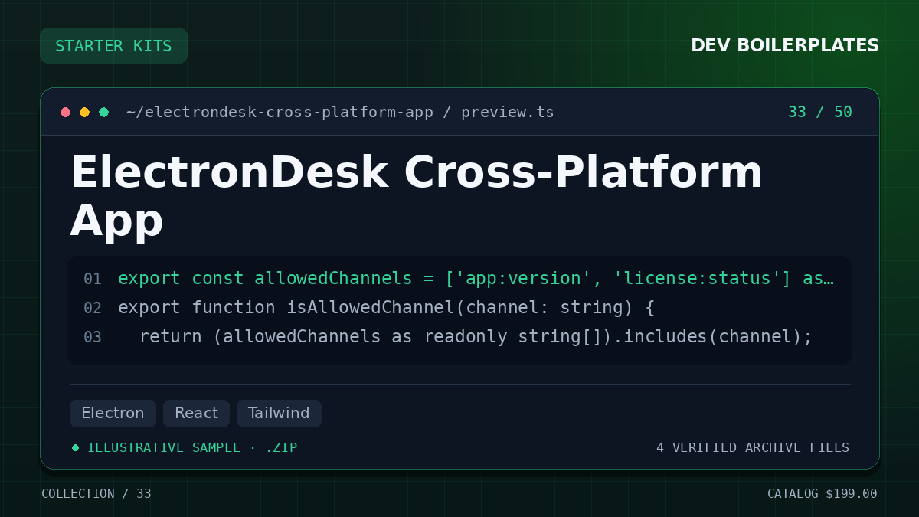Image resolution: width=919 pixels, height=517 pixels.
Task: Click the STARTER KITS badge
Action: coord(113,46)
